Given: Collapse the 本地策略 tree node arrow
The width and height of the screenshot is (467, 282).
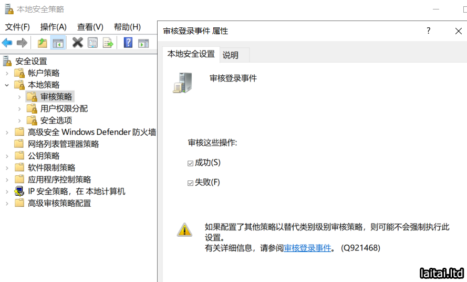Looking at the screenshot, I should point(7,85).
